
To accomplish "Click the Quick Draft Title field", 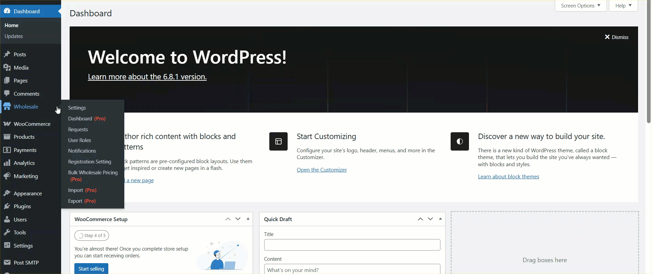I will 352,245.
